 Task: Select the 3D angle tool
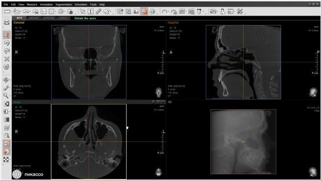35,12
